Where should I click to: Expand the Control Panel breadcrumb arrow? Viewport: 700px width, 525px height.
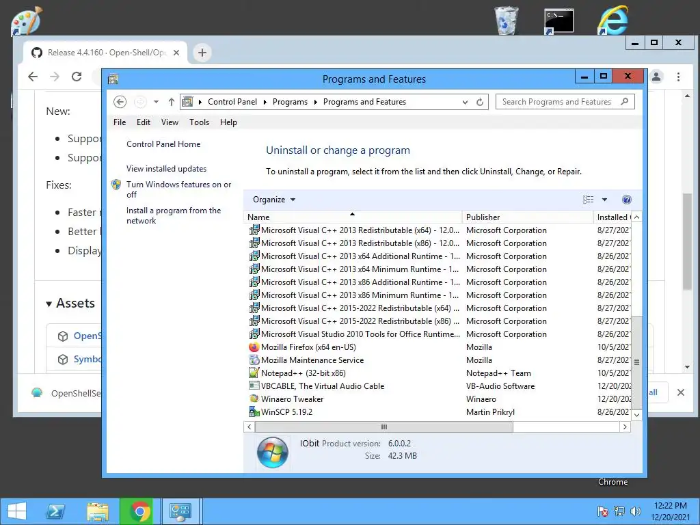[x=265, y=102]
